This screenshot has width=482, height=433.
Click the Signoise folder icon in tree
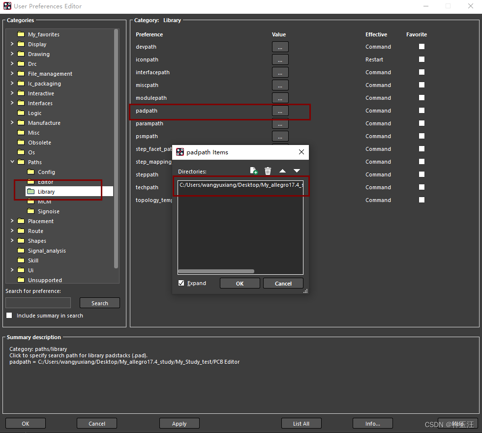click(x=30, y=211)
